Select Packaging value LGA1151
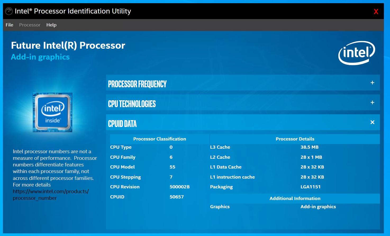The width and height of the screenshot is (390, 236). pos(311,187)
